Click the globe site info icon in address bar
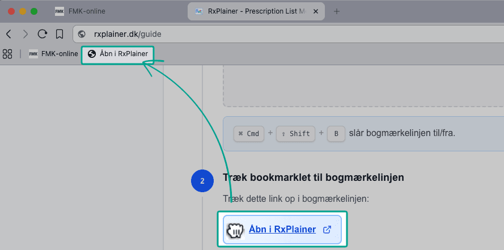The height and width of the screenshot is (250, 504). (x=82, y=34)
